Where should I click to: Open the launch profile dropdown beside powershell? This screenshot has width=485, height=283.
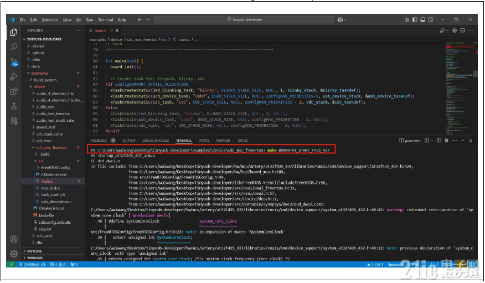click(431, 141)
